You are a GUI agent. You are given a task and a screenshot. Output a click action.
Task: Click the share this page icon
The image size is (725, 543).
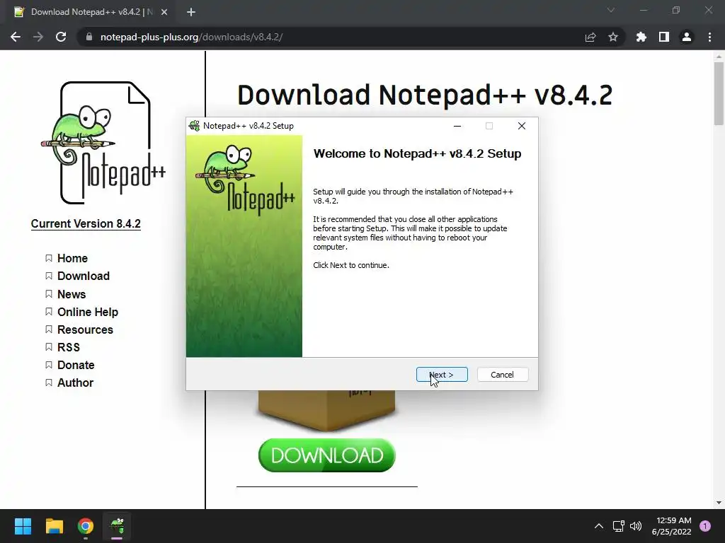click(x=590, y=37)
